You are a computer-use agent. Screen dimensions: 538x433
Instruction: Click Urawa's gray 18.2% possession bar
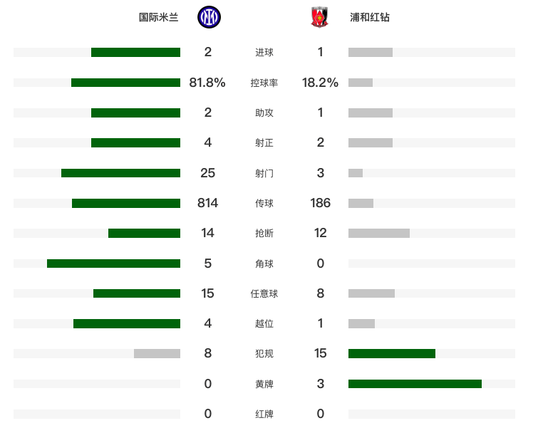click(361, 83)
